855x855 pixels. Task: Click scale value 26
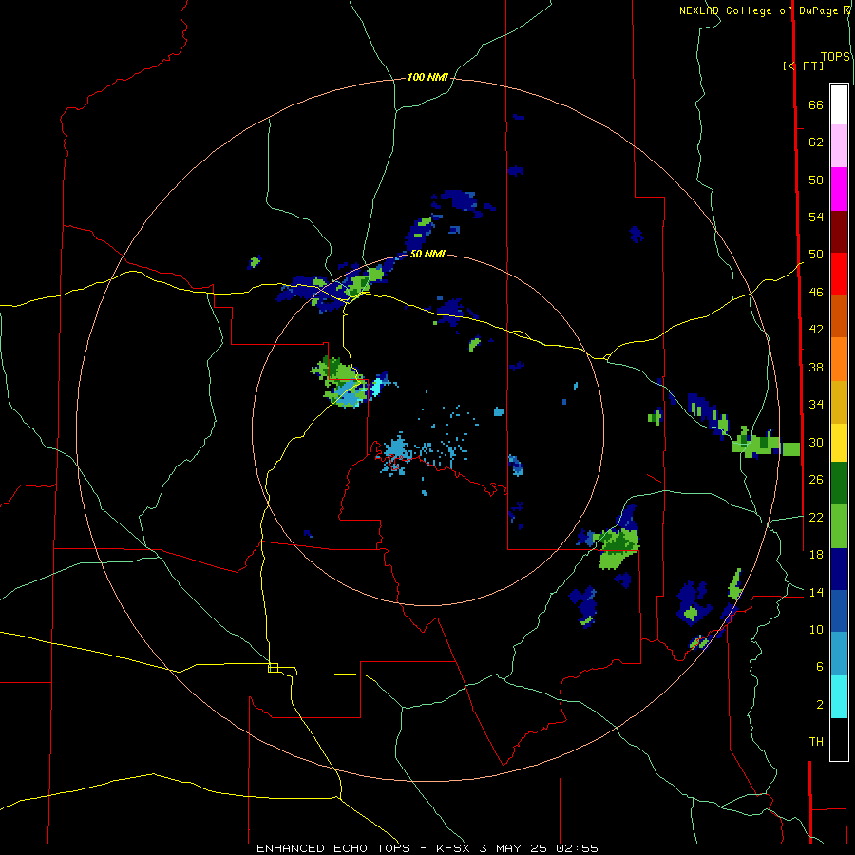click(x=816, y=480)
